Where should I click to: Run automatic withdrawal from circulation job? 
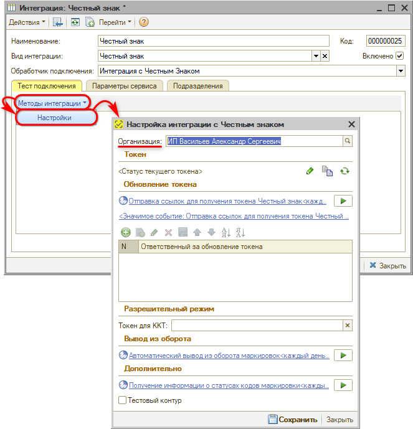343,355
